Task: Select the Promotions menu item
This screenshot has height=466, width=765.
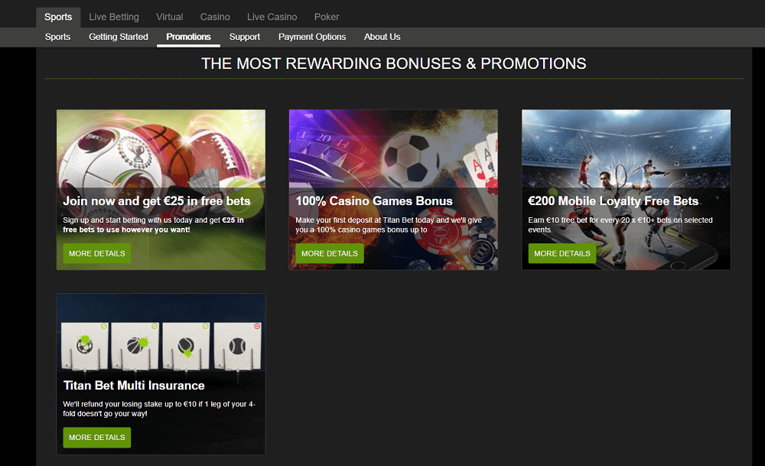Action: tap(188, 37)
